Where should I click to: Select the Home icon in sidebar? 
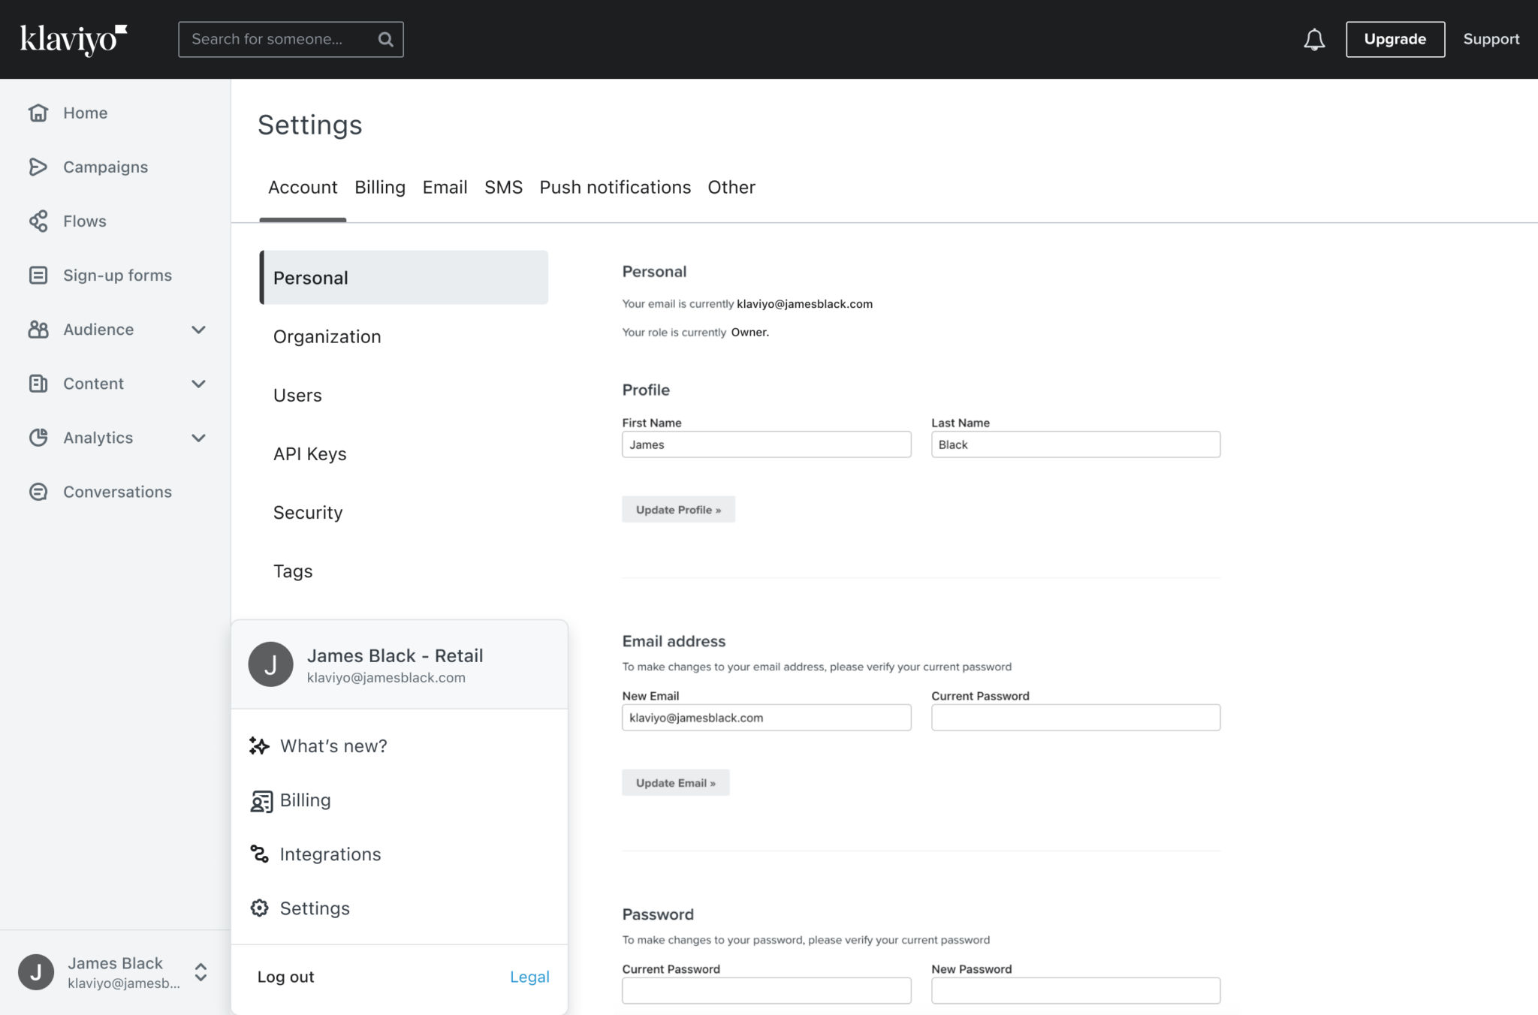(38, 113)
